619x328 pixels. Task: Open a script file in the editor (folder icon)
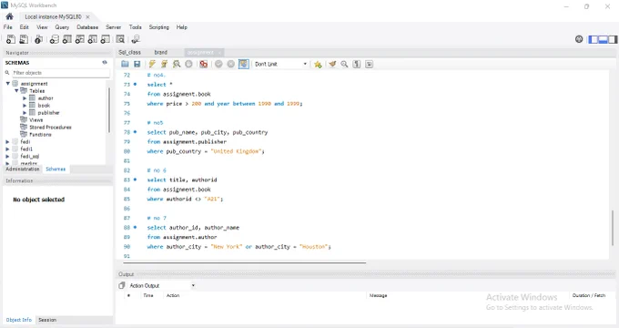click(125, 64)
